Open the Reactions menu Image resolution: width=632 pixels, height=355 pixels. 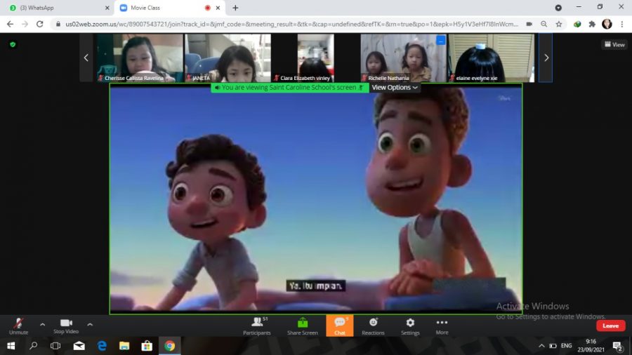tap(373, 326)
